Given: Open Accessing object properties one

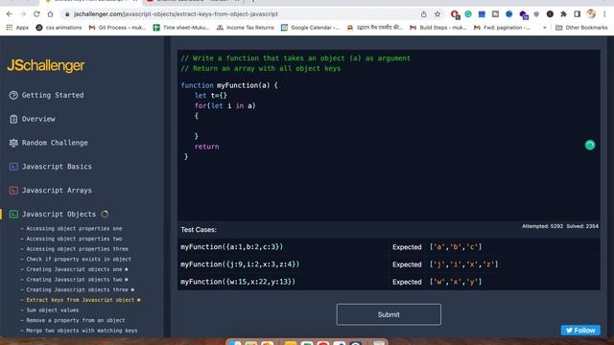Looking at the screenshot, I should (74, 228).
